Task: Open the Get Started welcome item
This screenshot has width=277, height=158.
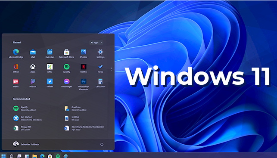Action: pyautogui.click(x=28, y=118)
